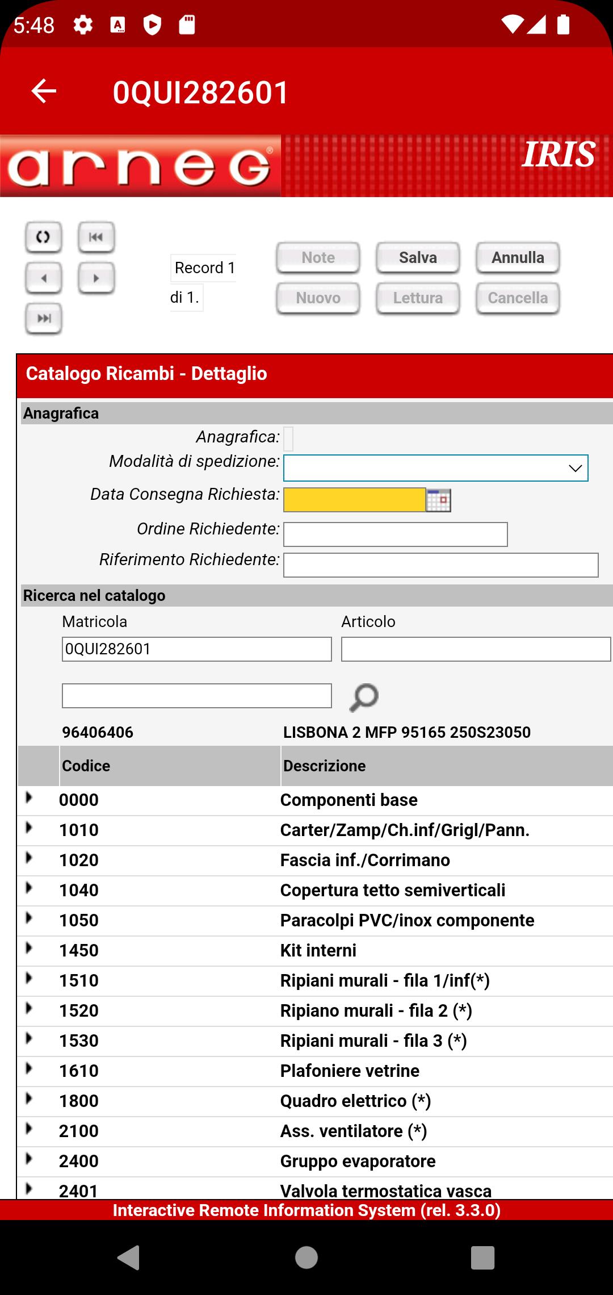The width and height of the screenshot is (613, 1295).
Task: Click 'Copertura tetto semiverticali' description
Action: (393, 890)
